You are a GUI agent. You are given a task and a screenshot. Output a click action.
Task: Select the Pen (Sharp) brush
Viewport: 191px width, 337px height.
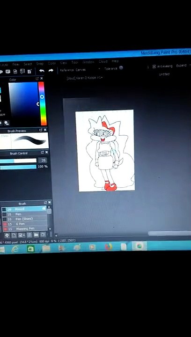(24, 219)
